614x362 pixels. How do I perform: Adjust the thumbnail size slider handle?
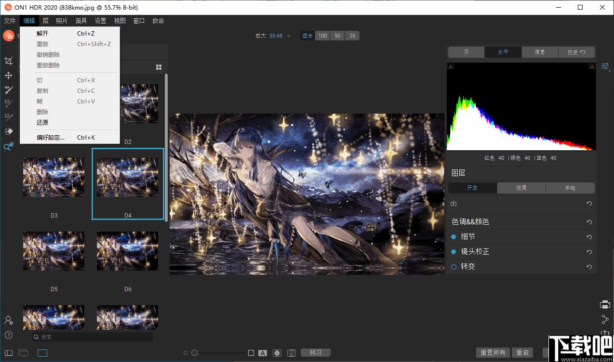coord(195,353)
